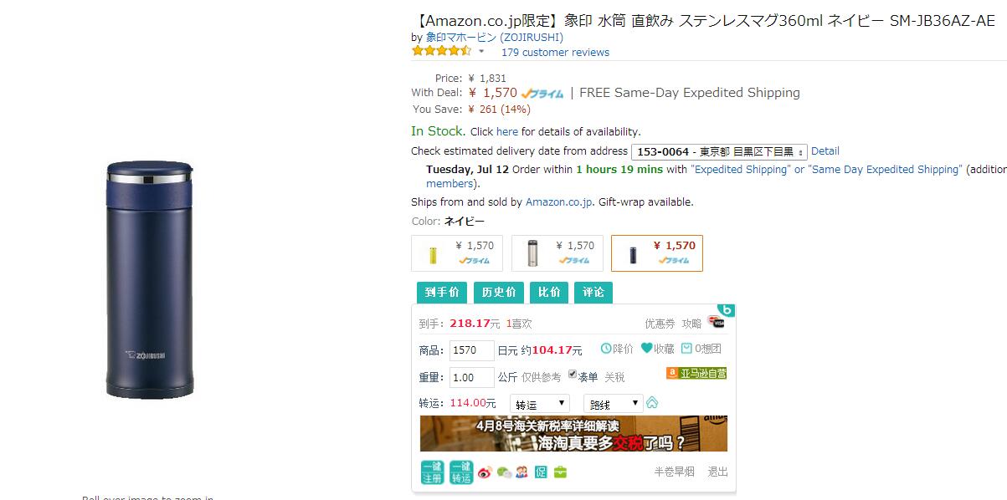Switch to the 历史价 tab
The width and height of the screenshot is (1007, 500).
[498, 292]
